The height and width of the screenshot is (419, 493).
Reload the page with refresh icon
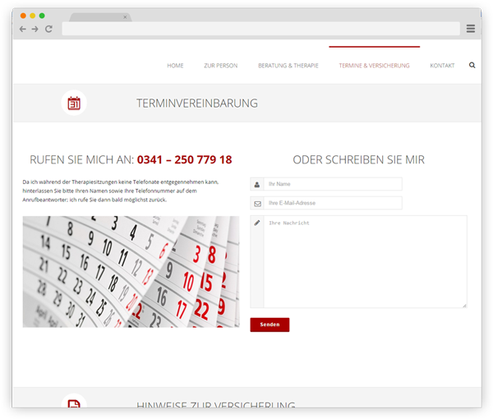tap(48, 30)
